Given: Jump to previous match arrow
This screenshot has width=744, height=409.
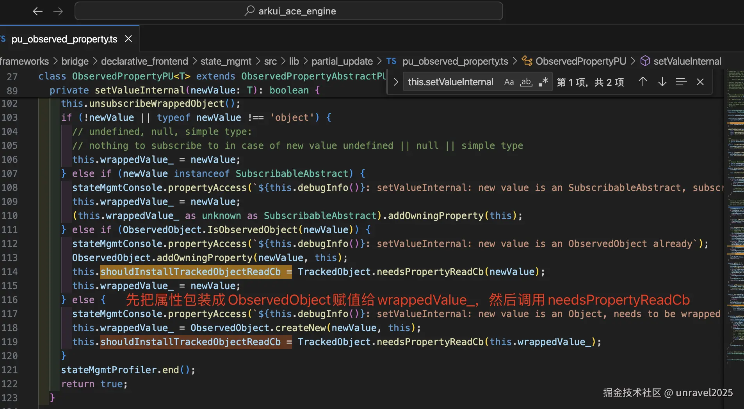Looking at the screenshot, I should 643,82.
